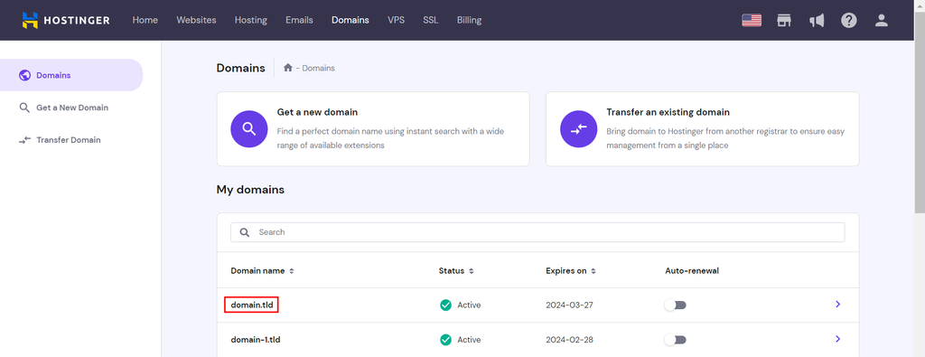Expand domain.tld row arrow
Image resolution: width=925 pixels, height=357 pixels.
pyautogui.click(x=837, y=305)
